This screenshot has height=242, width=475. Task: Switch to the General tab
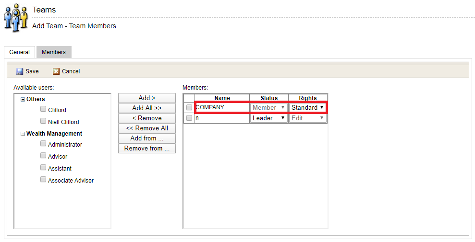coord(20,52)
